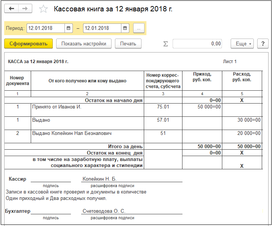The width and height of the screenshot is (272, 226).
Task: Select the Остаток на начало дня row label
Action: (x=114, y=100)
